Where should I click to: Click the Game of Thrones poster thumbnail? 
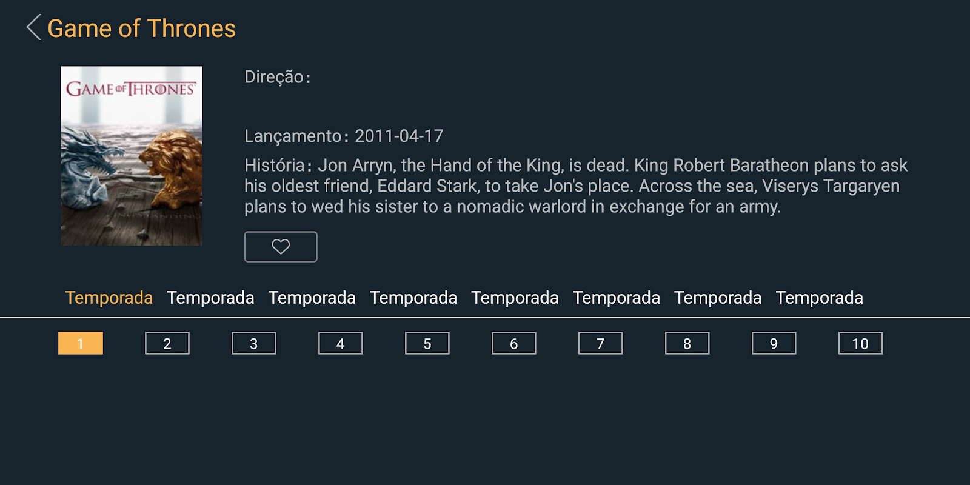(x=132, y=156)
